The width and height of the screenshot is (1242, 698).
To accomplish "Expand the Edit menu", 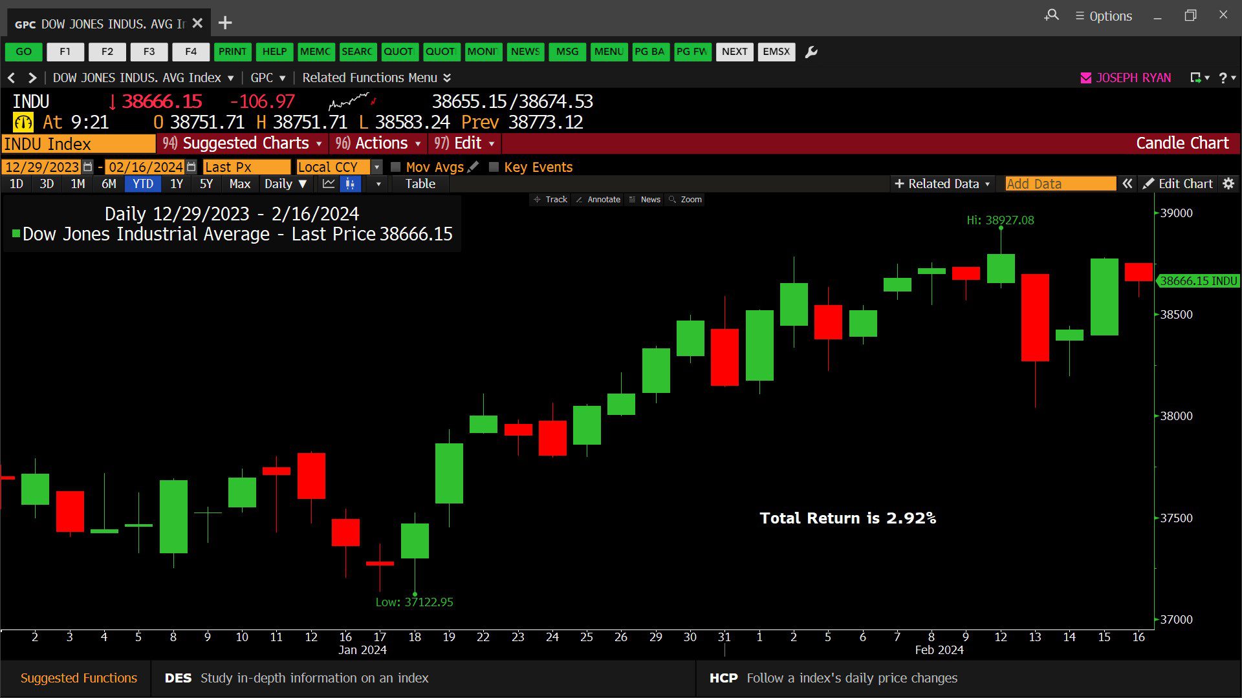I will (x=464, y=143).
